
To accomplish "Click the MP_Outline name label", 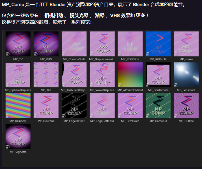I will 186,121.
